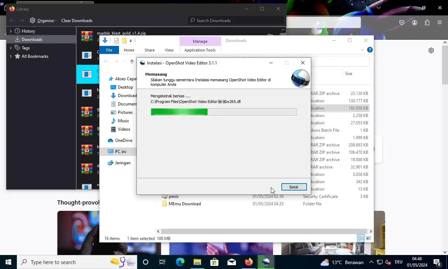Click the installer title bar OpenShot icon

(142, 63)
